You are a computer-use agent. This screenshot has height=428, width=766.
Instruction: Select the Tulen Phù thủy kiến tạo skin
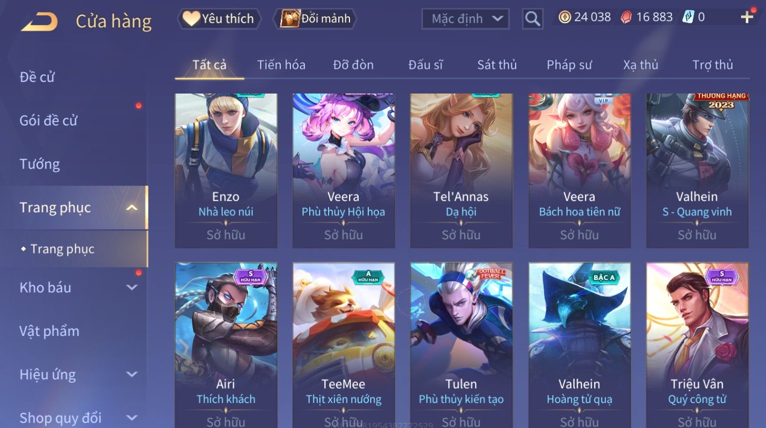tap(461, 346)
